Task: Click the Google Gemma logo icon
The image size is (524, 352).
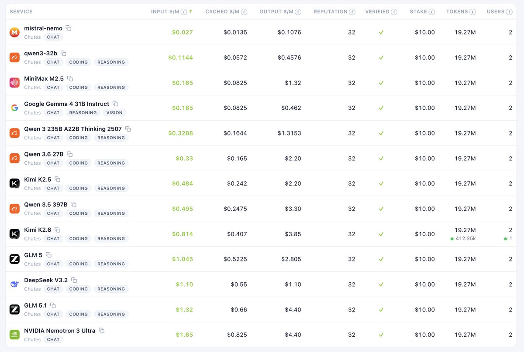Action: [14, 108]
